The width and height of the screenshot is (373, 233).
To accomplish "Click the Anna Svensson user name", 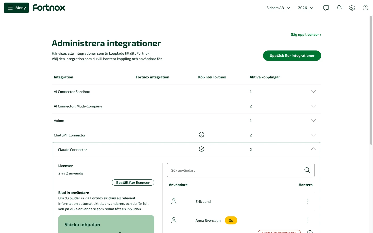I will (208, 221).
